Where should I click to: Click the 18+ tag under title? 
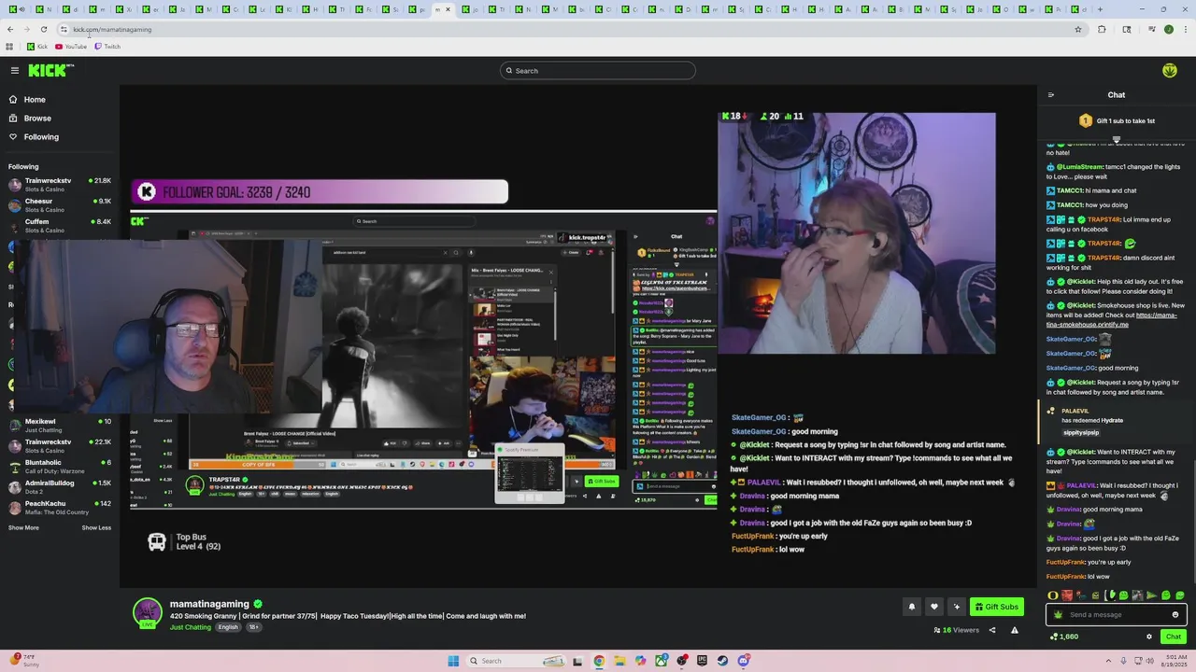pos(253,627)
